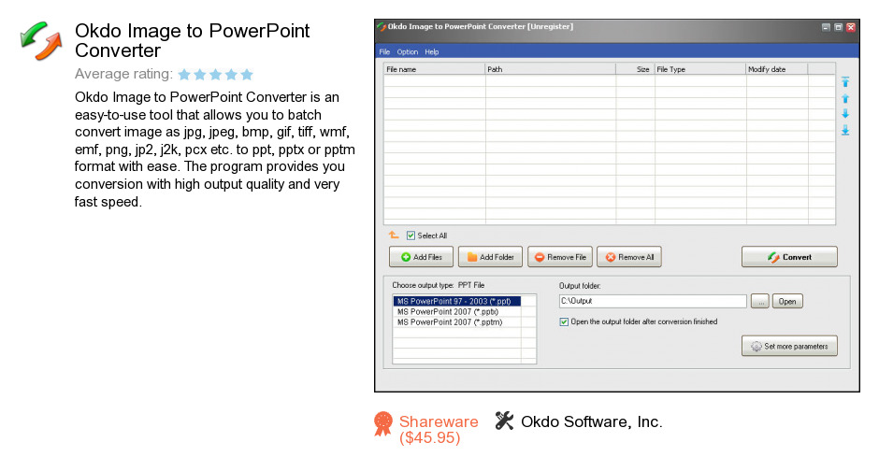Click the window title bar app icon
879x471 pixels.
[x=382, y=26]
